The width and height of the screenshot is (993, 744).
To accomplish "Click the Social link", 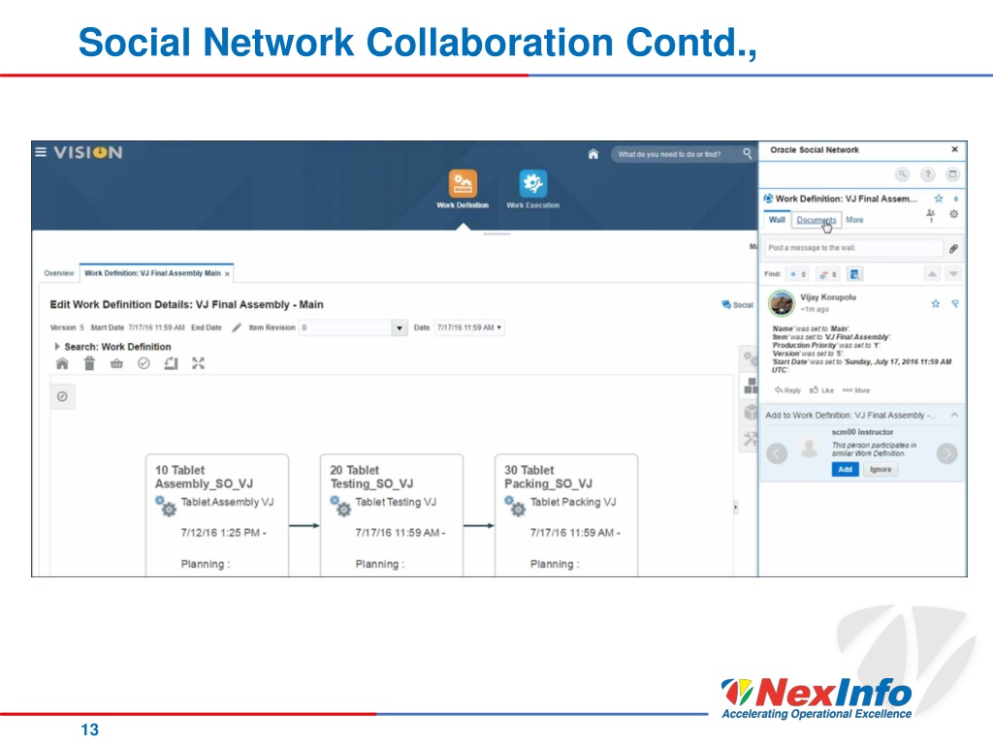I will pyautogui.click(x=737, y=305).
